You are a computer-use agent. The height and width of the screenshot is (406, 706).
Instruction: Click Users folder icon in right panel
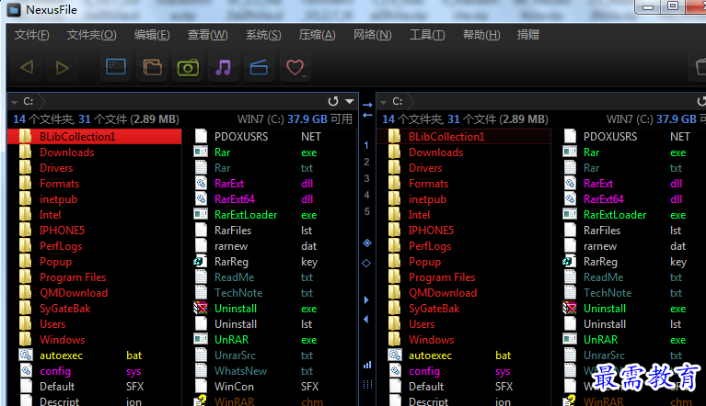pos(395,324)
